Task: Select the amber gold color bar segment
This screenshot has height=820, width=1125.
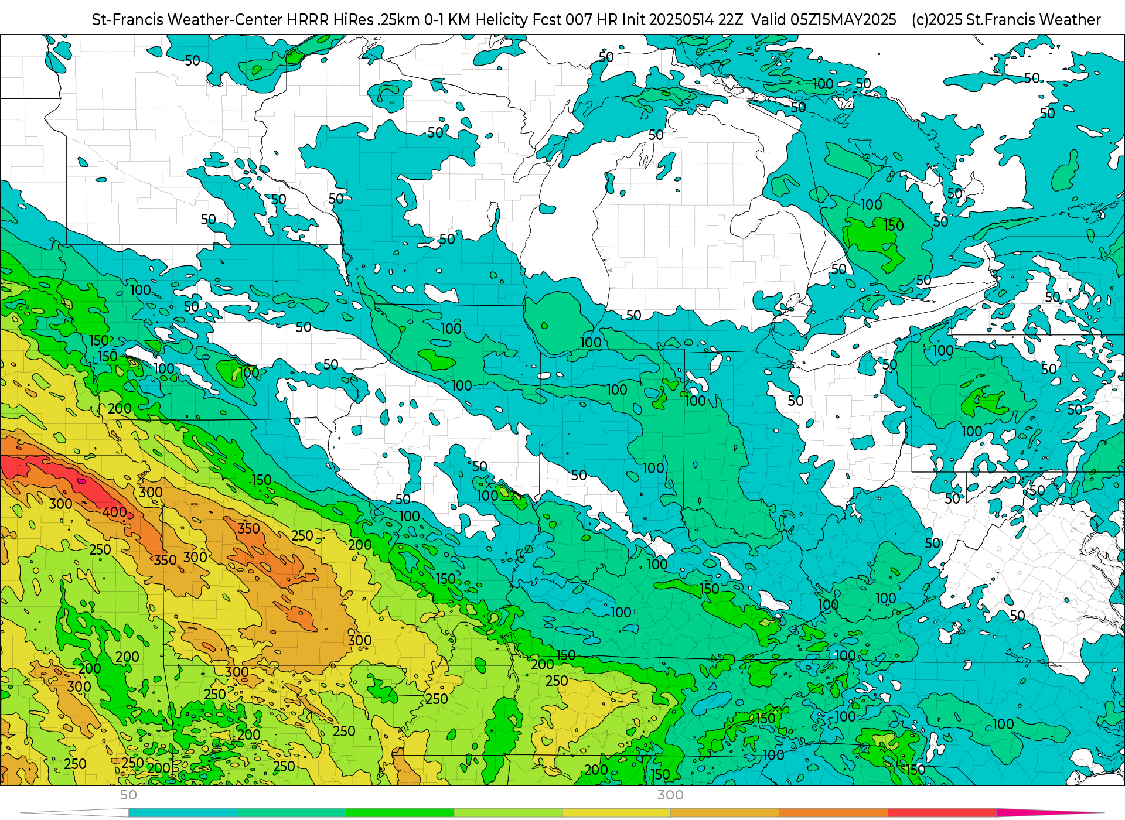Action: [x=725, y=813]
